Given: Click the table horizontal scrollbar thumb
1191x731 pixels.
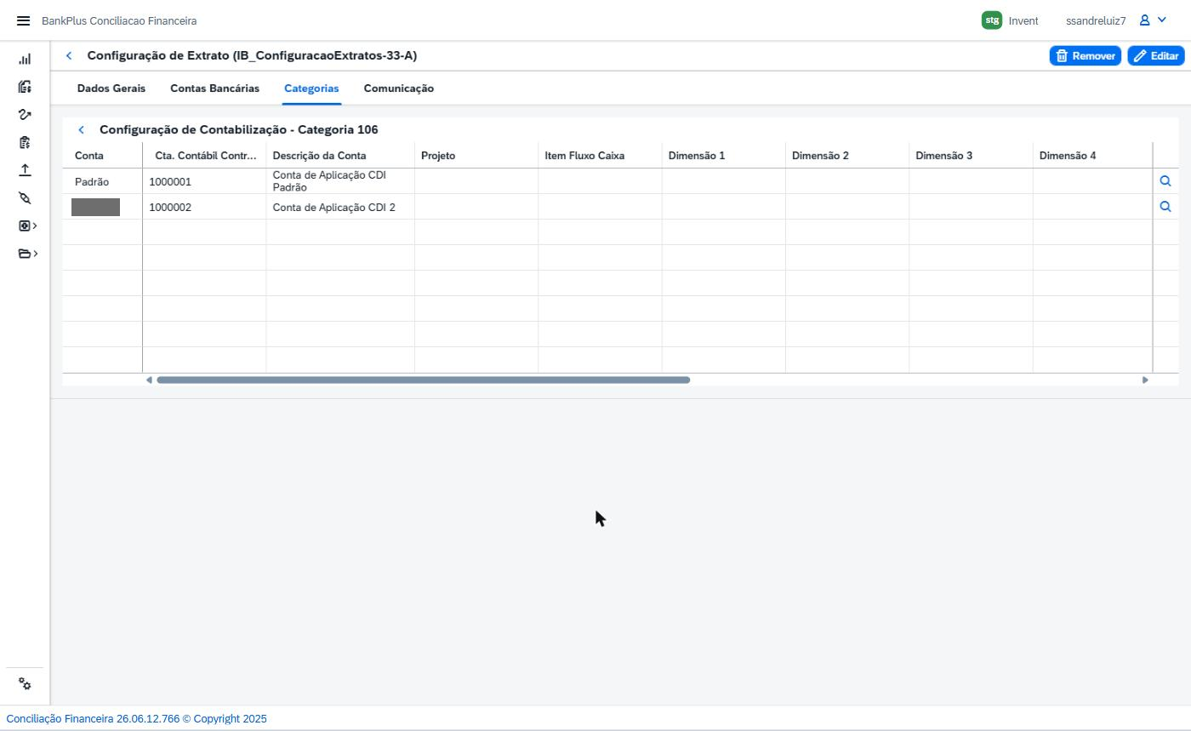Looking at the screenshot, I should click(423, 380).
